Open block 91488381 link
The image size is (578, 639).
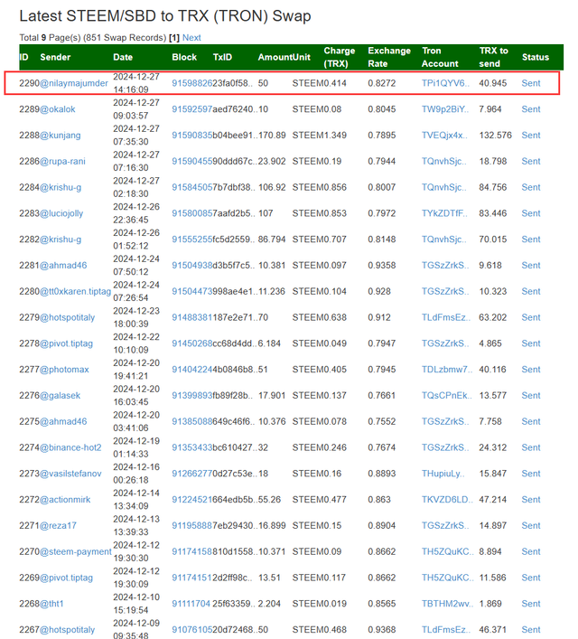(x=191, y=317)
